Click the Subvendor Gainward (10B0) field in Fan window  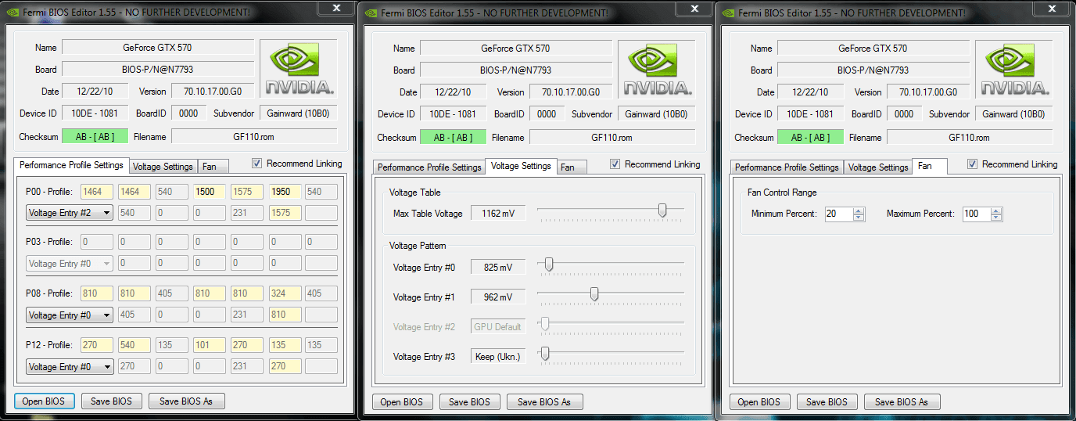point(1013,114)
